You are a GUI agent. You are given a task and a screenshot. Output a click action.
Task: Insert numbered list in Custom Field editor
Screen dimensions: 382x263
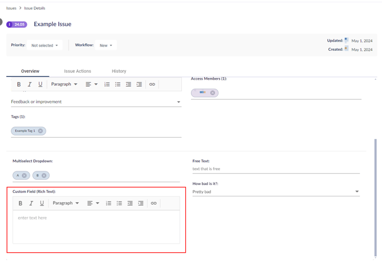click(108, 203)
